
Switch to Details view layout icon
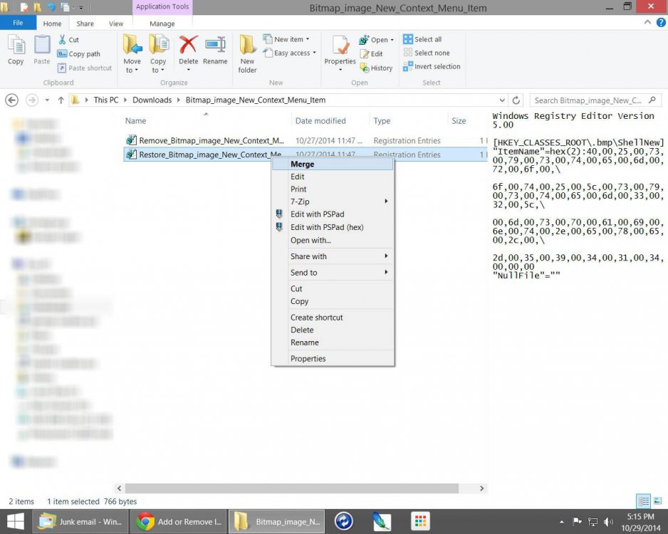coord(643,501)
